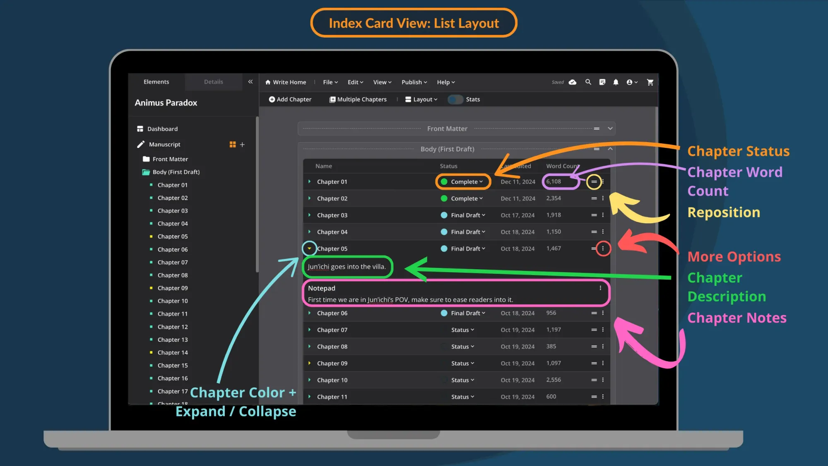
Task: Switch to the Details tab
Action: click(x=213, y=82)
